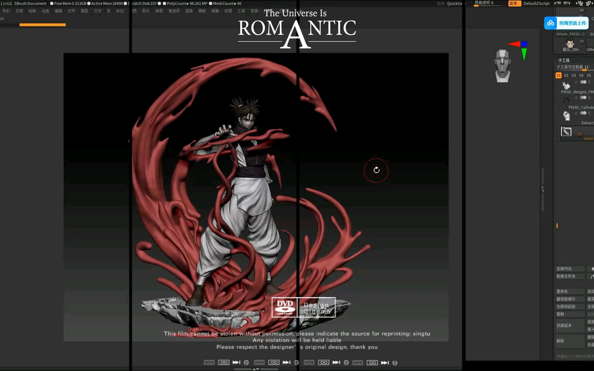This screenshot has height=371, width=594.
Task: Open the 文件 menu
Action: 71,11
